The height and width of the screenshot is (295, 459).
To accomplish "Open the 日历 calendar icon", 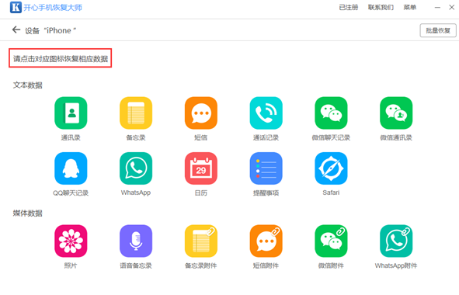I will 201,168.
